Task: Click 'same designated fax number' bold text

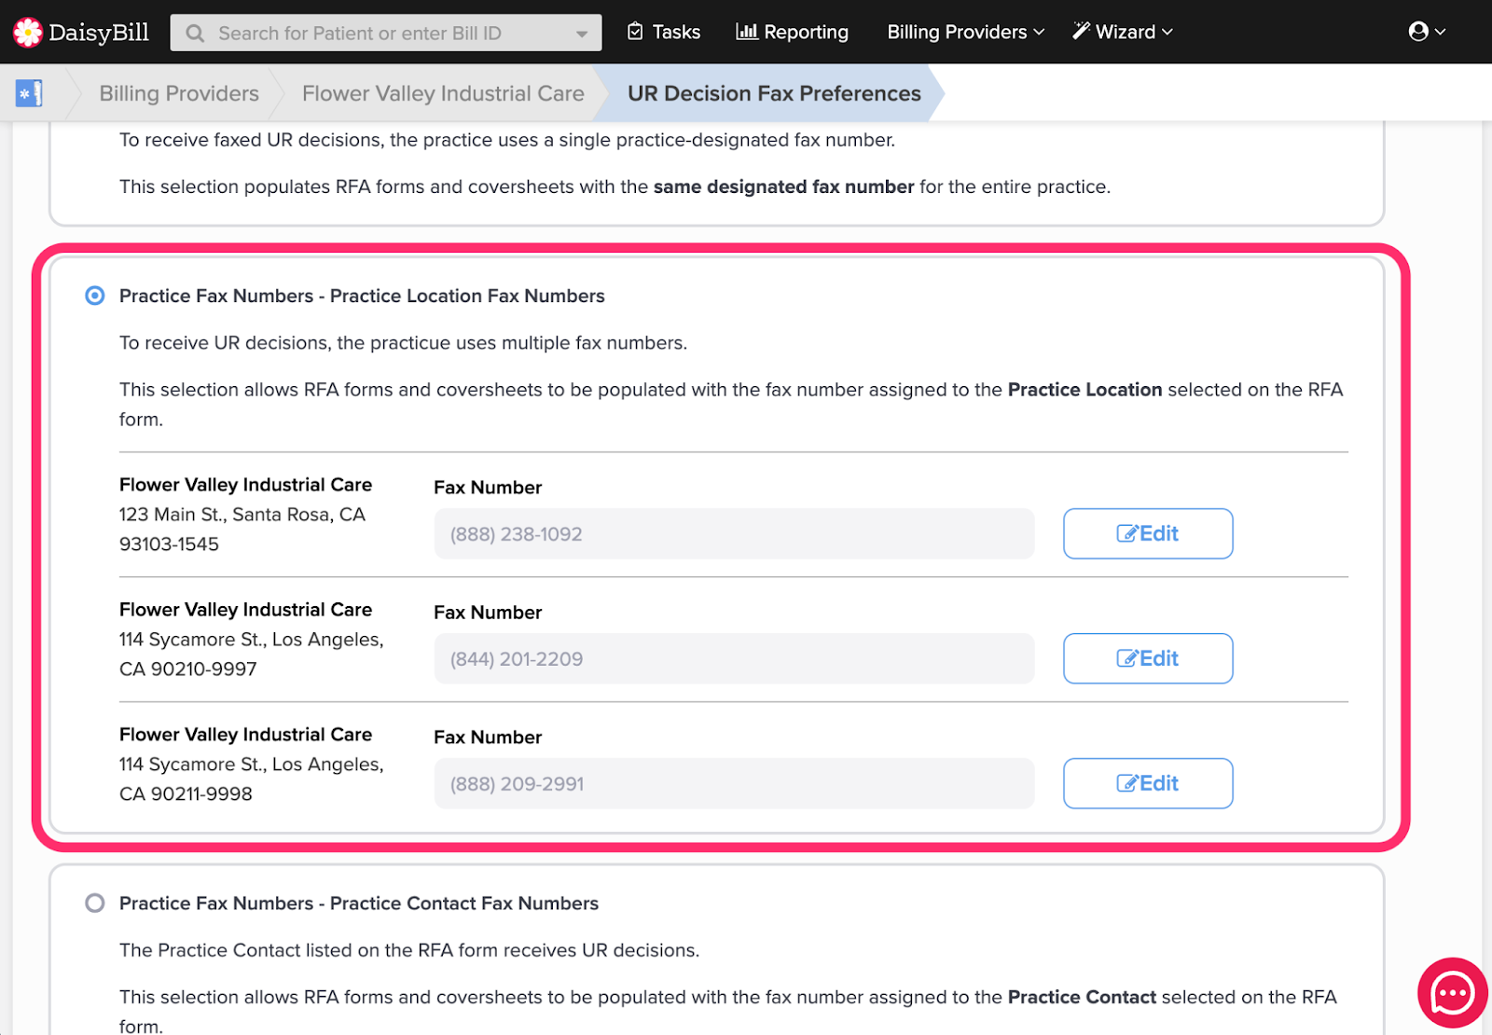Action: coord(783,186)
